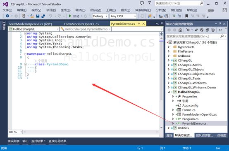
Task: Collapse the namespace HelloCSharpGL outline block
Action: pos(25,54)
